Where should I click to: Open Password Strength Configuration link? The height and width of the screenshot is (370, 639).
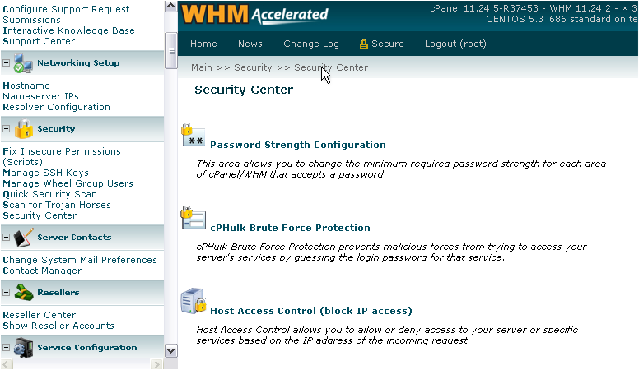(x=298, y=145)
